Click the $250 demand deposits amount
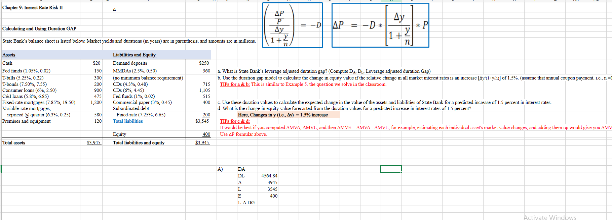This screenshot has height=220, width=612. point(204,63)
